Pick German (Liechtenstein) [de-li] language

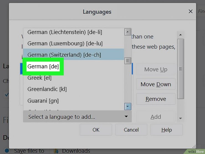65,32
